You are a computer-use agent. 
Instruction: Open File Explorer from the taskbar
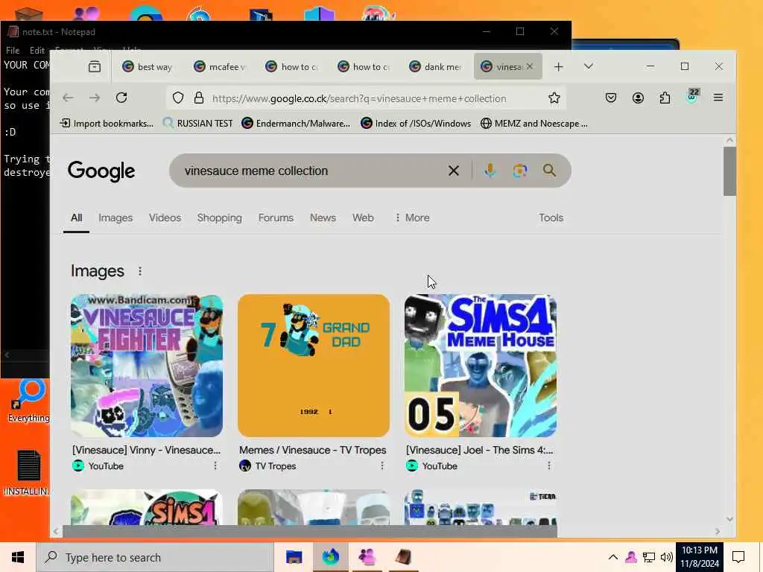tap(294, 557)
